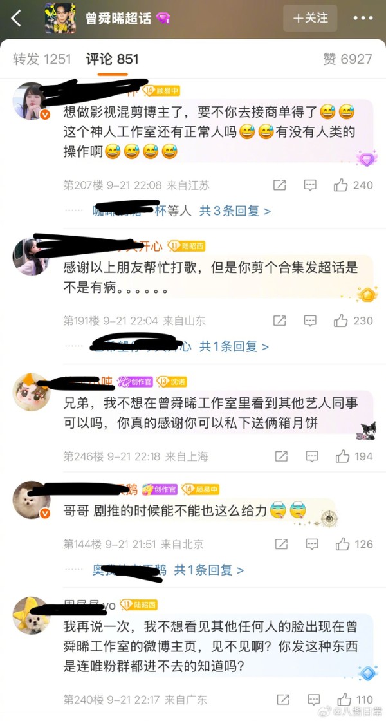Expand 共1条回复 under the floor 144 comment
Viewport: 386px width, 721px height.
208,570
